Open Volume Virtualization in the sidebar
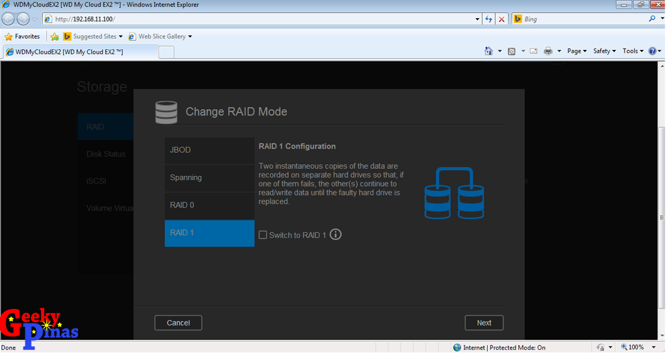Screen dimensions: 666x354 [x=105, y=208]
